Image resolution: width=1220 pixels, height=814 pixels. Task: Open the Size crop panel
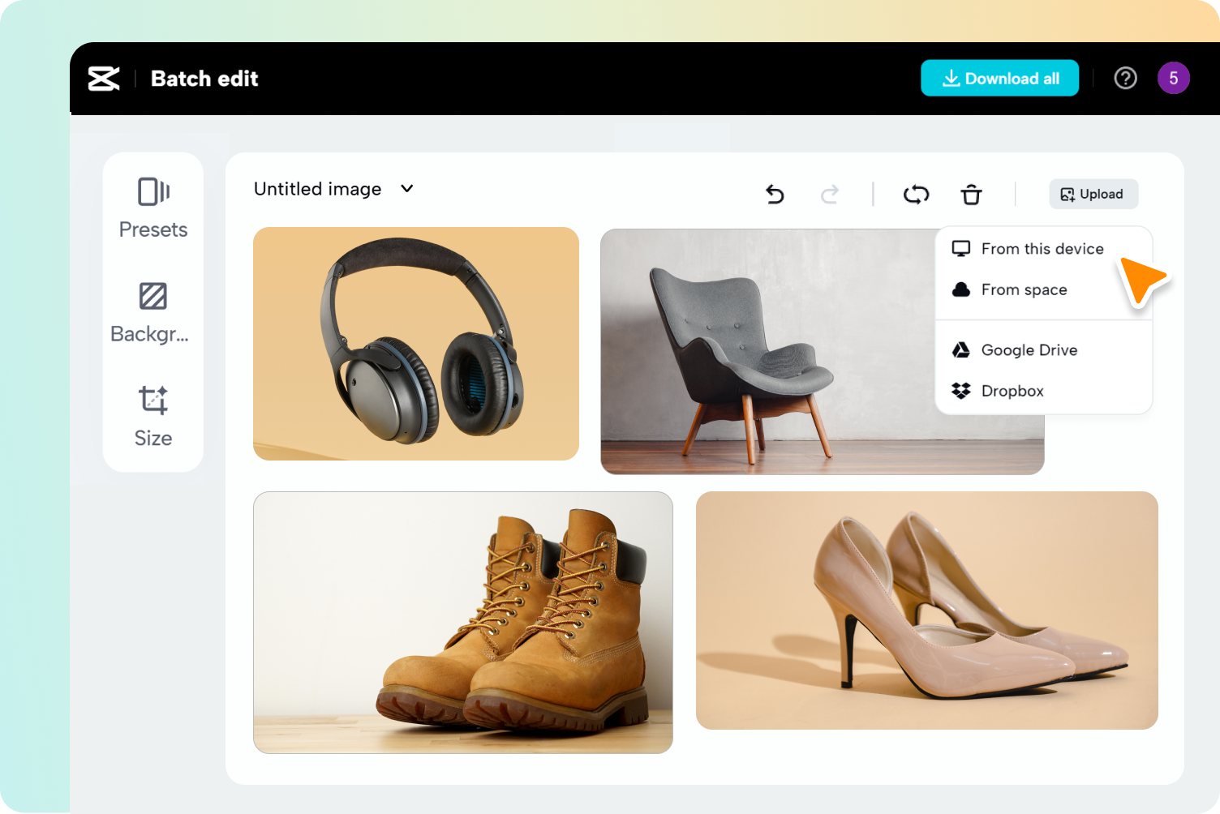click(153, 417)
